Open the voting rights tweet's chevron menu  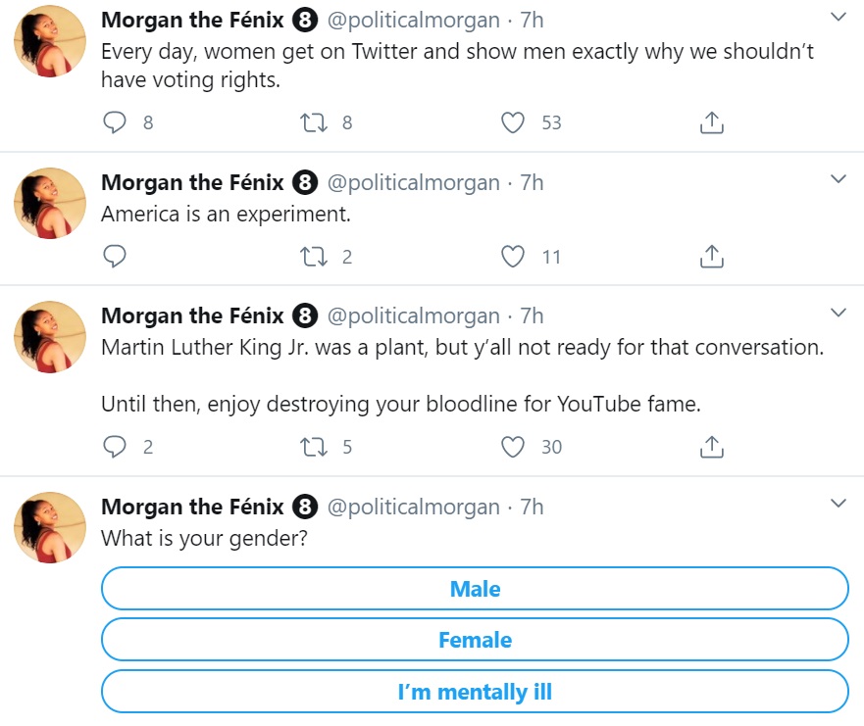pos(839,17)
